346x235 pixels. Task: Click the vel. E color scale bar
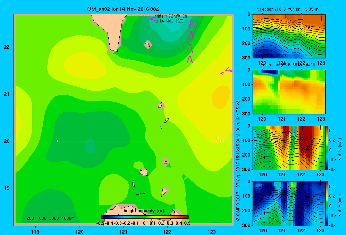tap(327, 204)
